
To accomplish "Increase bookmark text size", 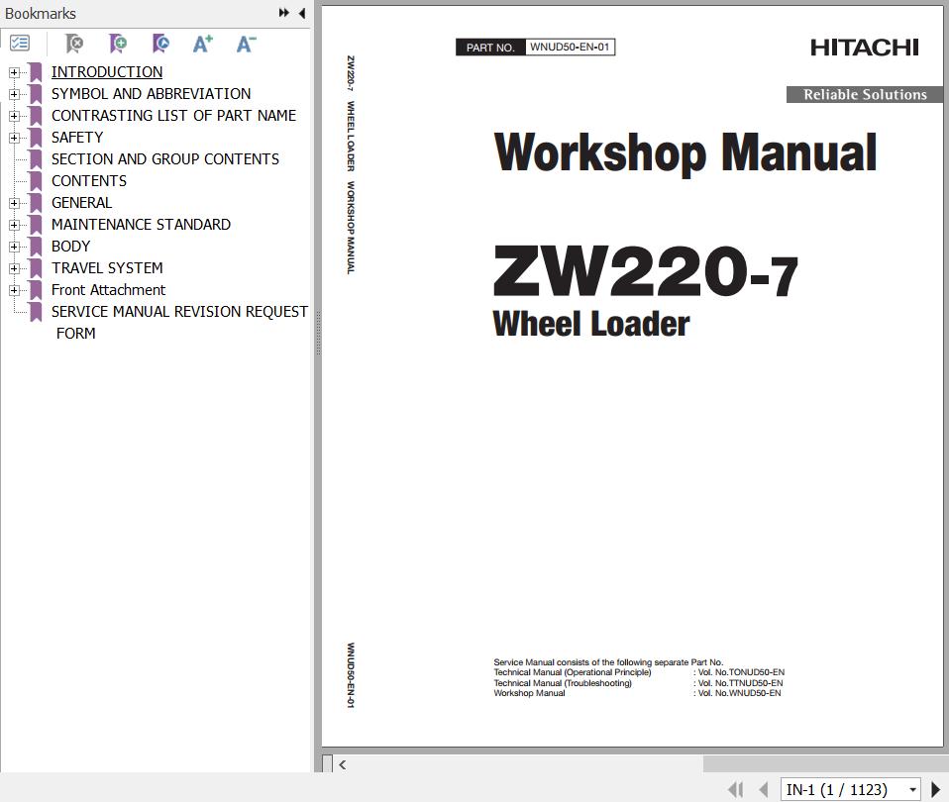I will point(203,44).
